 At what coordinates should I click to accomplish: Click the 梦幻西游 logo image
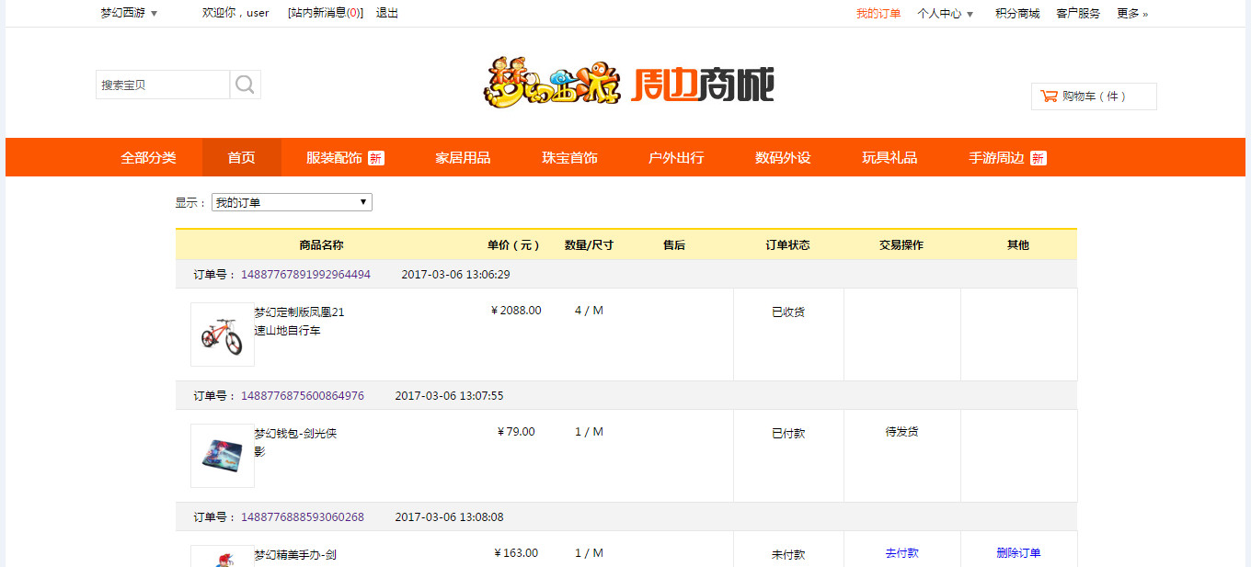click(552, 84)
